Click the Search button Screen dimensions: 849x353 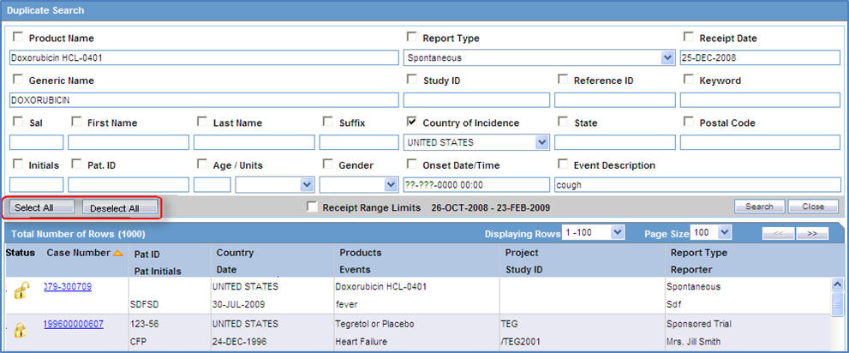(x=759, y=206)
